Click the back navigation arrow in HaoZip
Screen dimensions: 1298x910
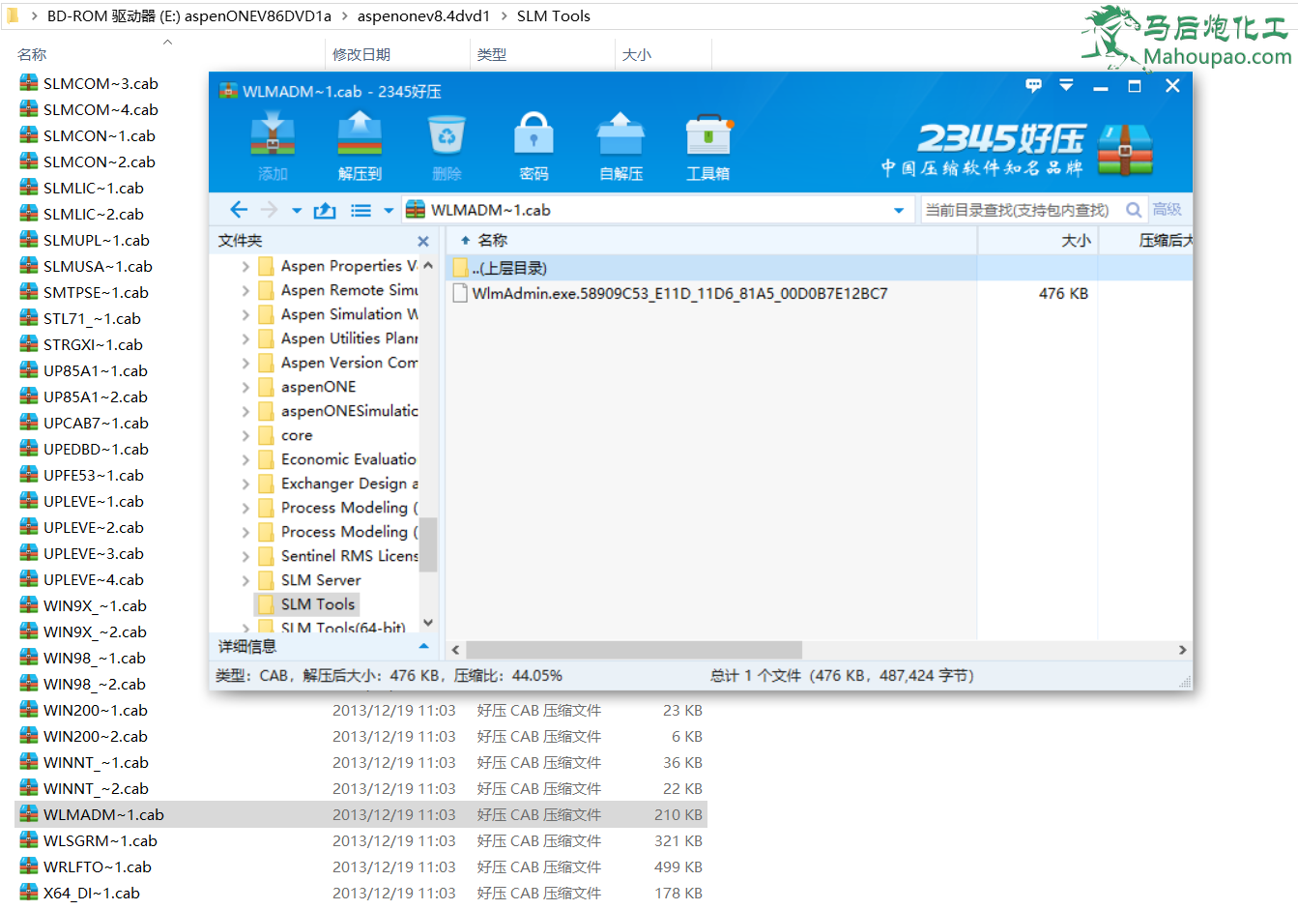click(x=239, y=209)
